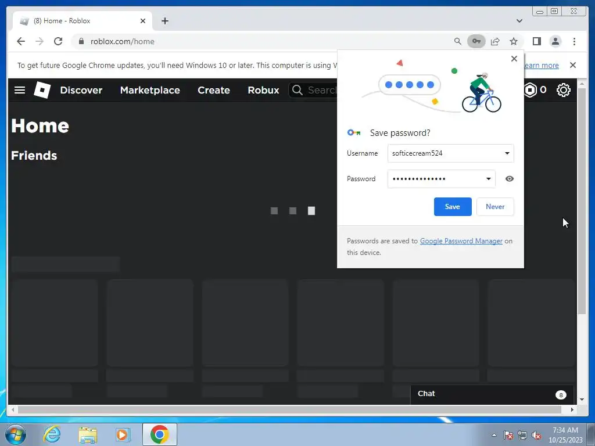Image resolution: width=595 pixels, height=446 pixels.
Task: Click the horizontal scrollbar right arrow
Action: (x=572, y=409)
